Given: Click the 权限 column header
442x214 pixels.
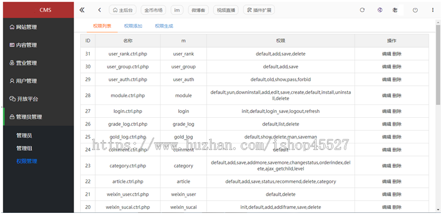Looking at the screenshot, I should pos(281,41).
